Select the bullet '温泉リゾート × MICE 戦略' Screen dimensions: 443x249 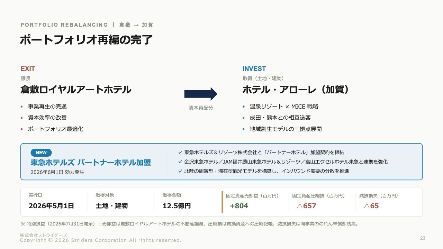coord(284,107)
